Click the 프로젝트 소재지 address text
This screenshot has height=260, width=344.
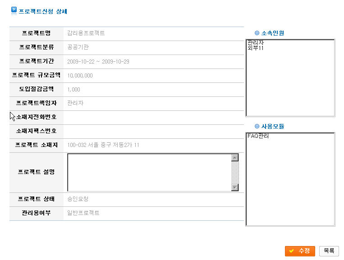[x=103, y=145]
